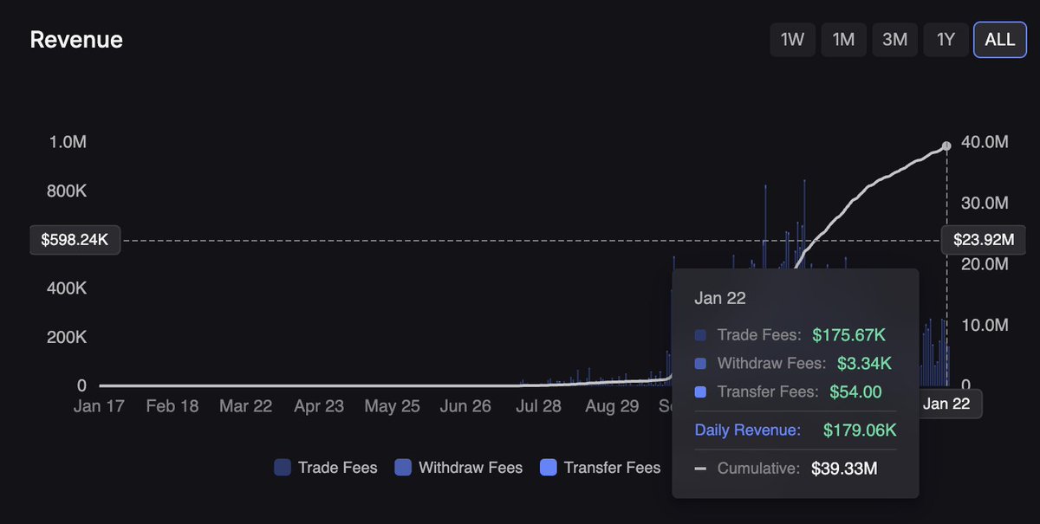This screenshot has height=524, width=1040.
Task: Click the cumulative line endpoint dot
Action: 946,146
